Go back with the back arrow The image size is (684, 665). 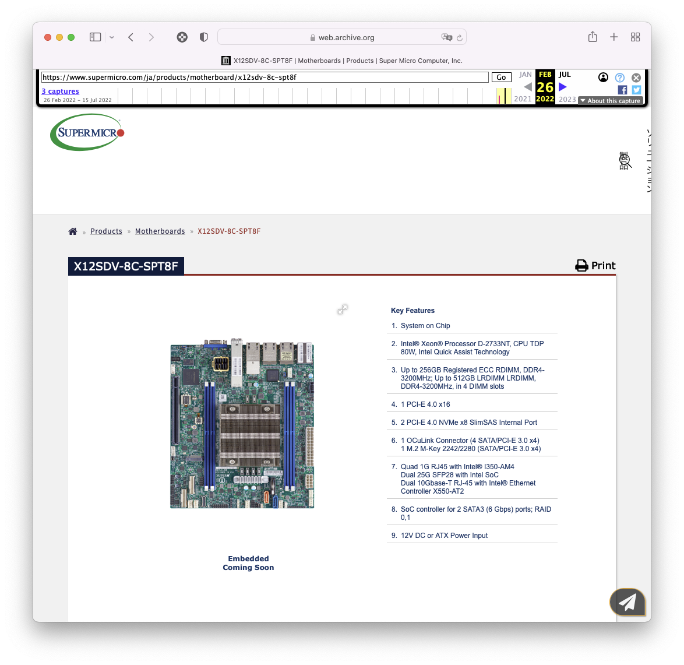click(x=131, y=37)
